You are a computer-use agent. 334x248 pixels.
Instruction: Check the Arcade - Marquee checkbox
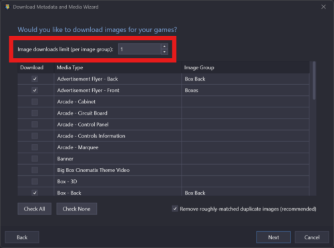[x=35, y=147]
